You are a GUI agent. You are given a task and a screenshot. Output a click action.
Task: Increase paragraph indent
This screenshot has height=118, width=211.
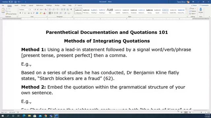click(65, 10)
